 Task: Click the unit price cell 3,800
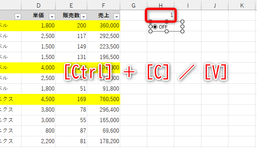coord(38,110)
